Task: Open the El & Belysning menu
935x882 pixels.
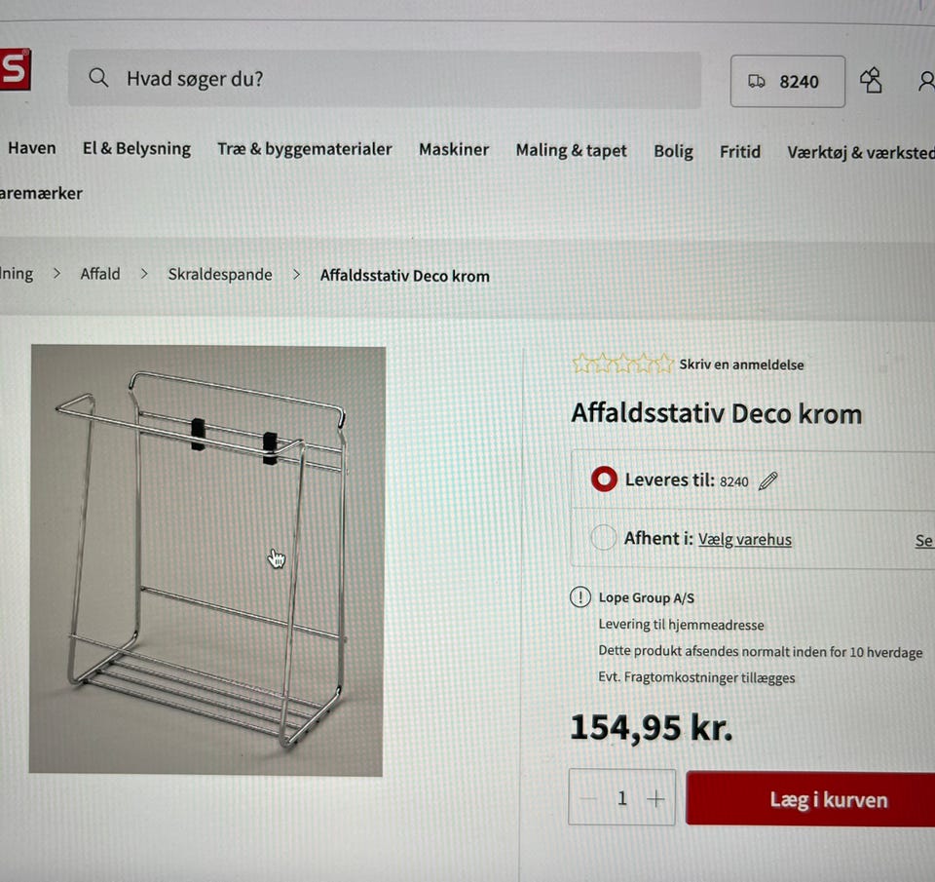Action: pyautogui.click(x=136, y=148)
